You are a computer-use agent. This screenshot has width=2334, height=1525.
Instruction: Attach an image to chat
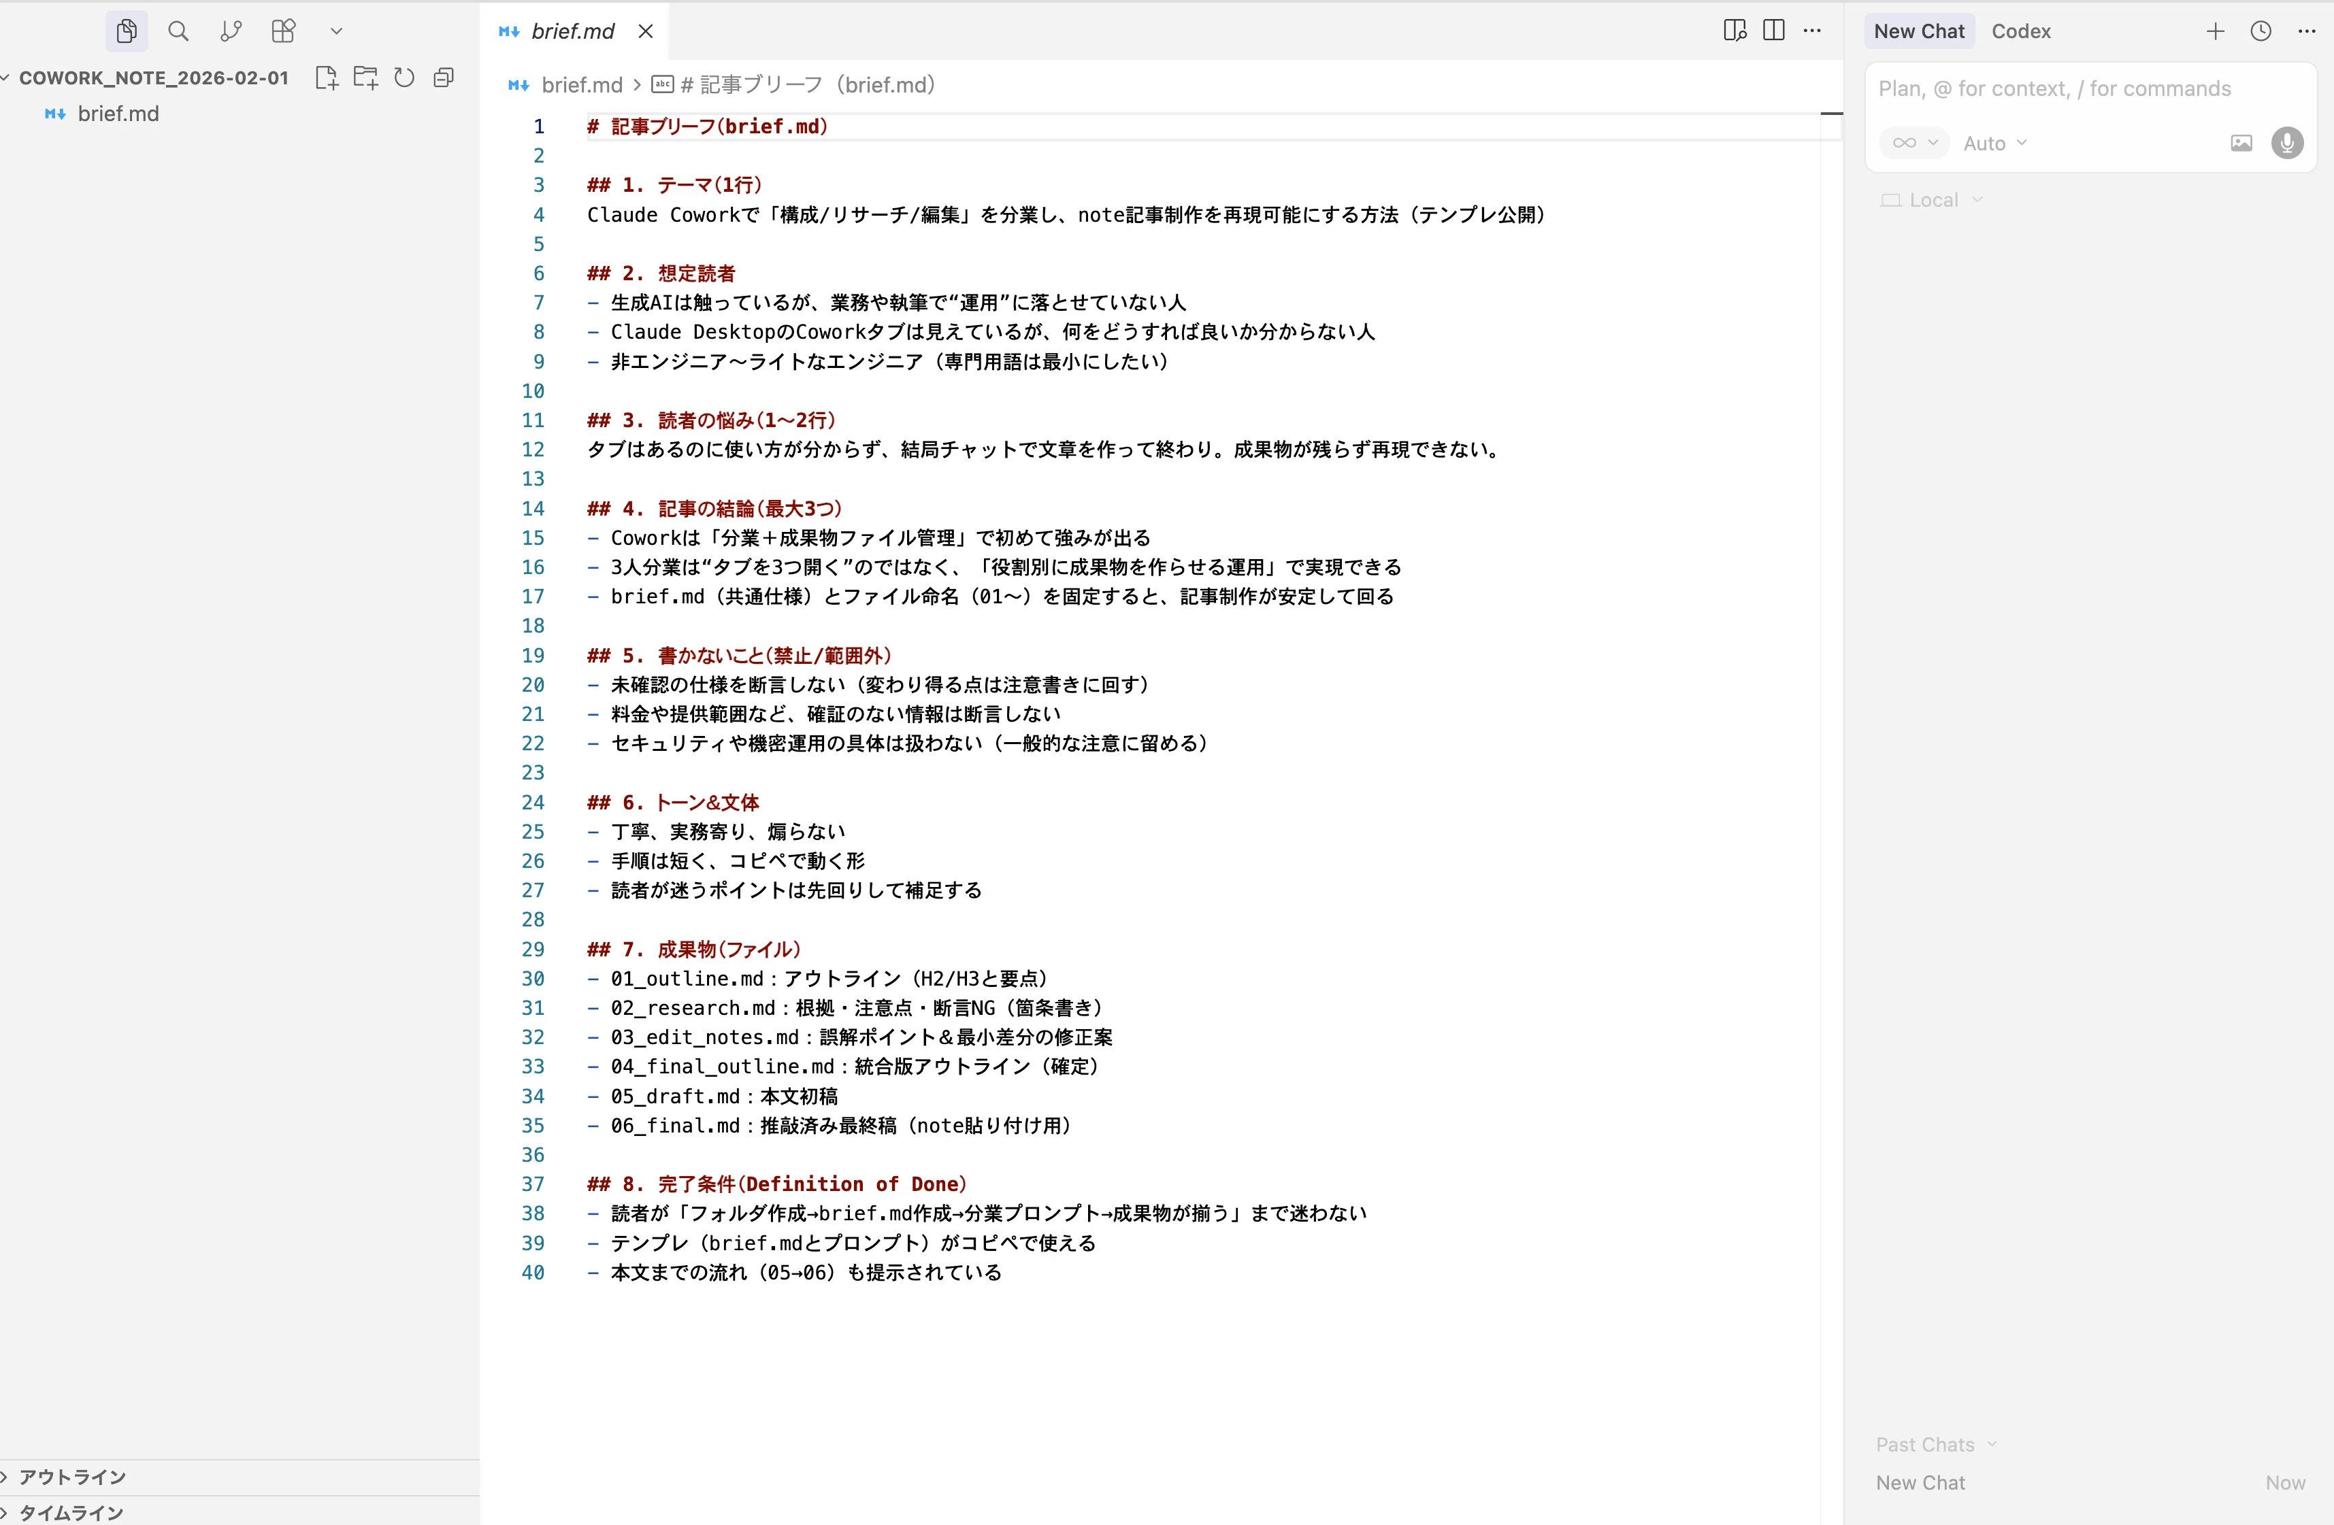[2241, 143]
